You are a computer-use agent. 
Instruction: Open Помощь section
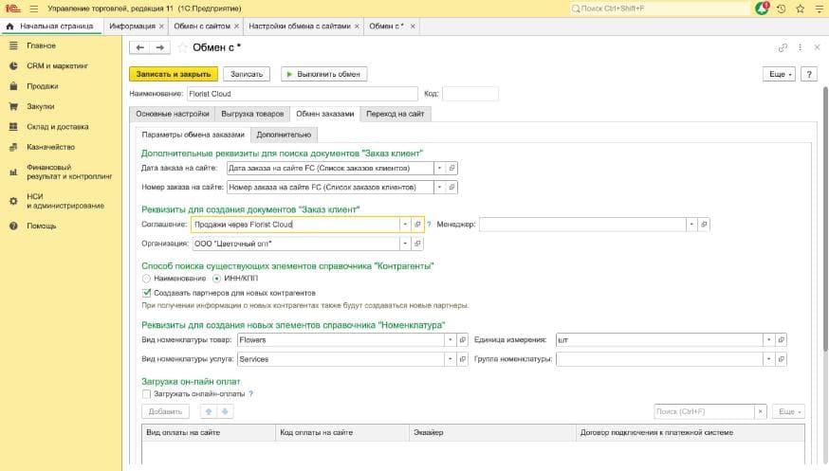[41, 226]
